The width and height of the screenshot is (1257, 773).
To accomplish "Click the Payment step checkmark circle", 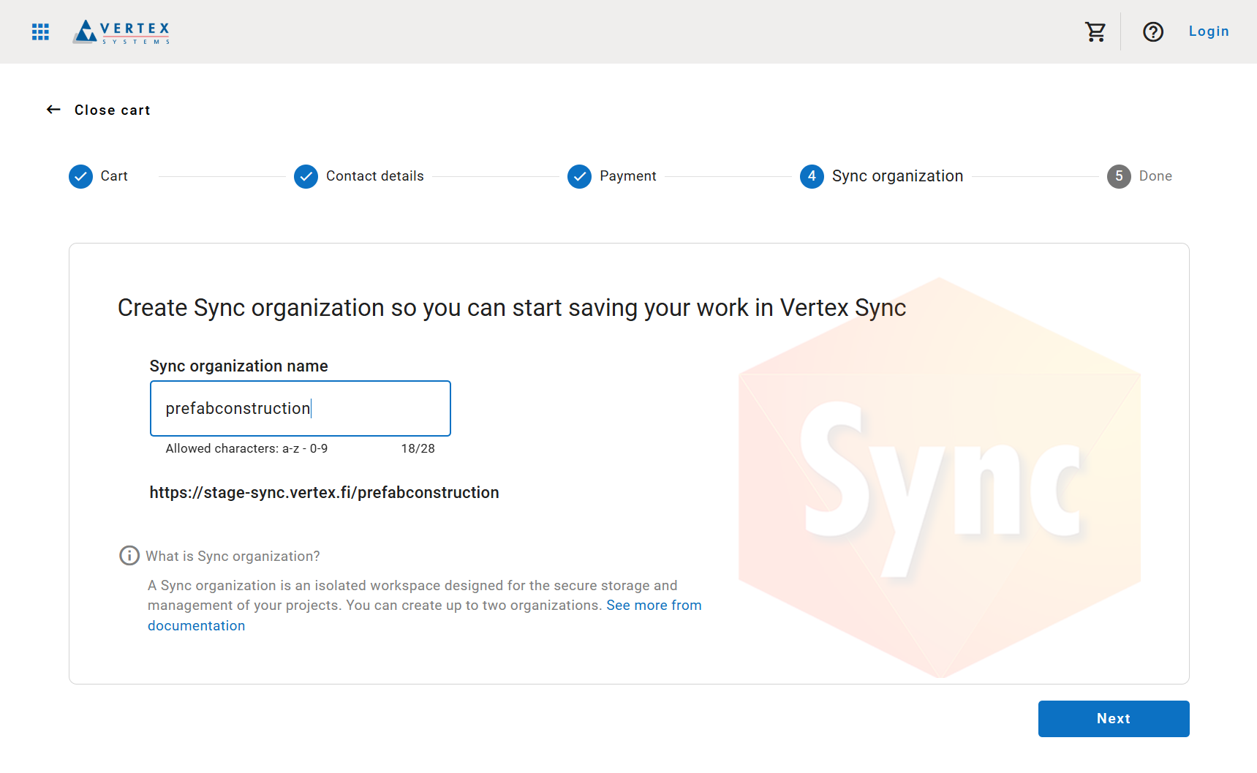I will (x=579, y=176).
